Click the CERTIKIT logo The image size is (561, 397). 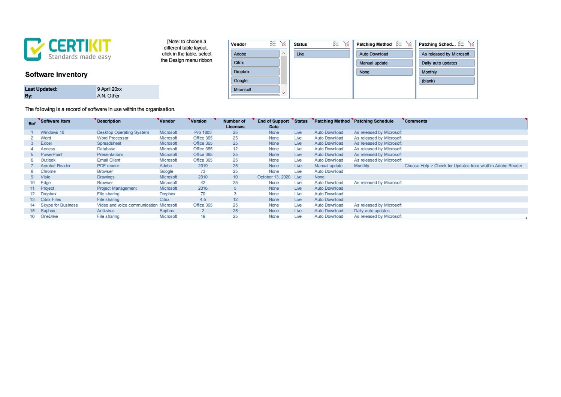point(67,49)
